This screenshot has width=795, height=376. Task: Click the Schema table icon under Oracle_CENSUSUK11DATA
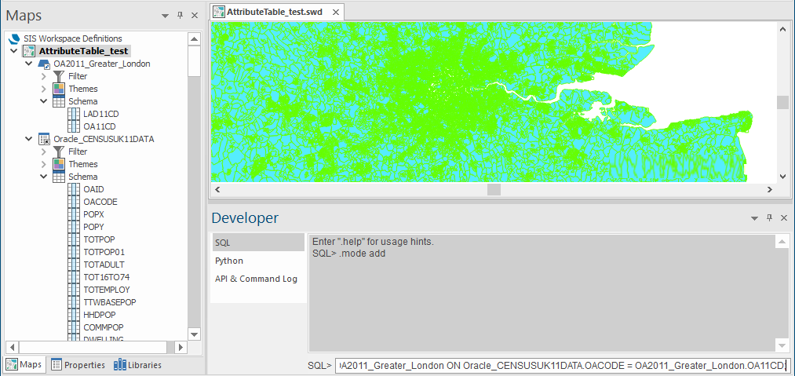[x=59, y=177]
